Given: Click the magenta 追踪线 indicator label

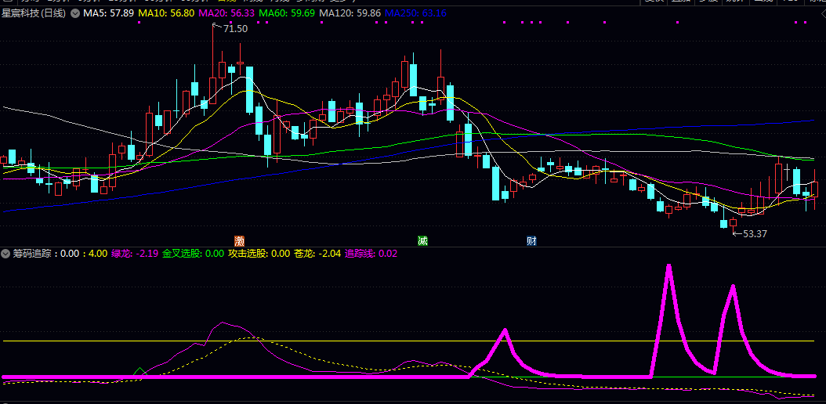Looking at the screenshot, I should click(371, 254).
